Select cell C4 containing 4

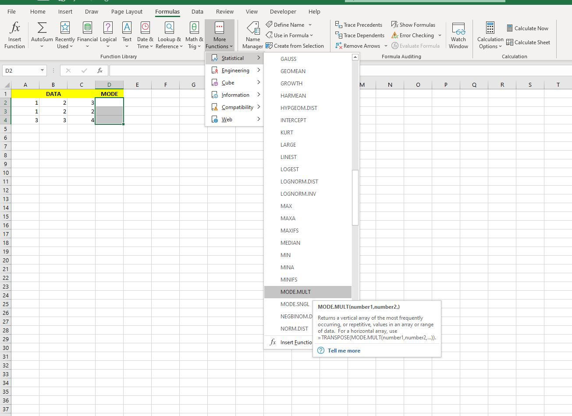(x=81, y=120)
